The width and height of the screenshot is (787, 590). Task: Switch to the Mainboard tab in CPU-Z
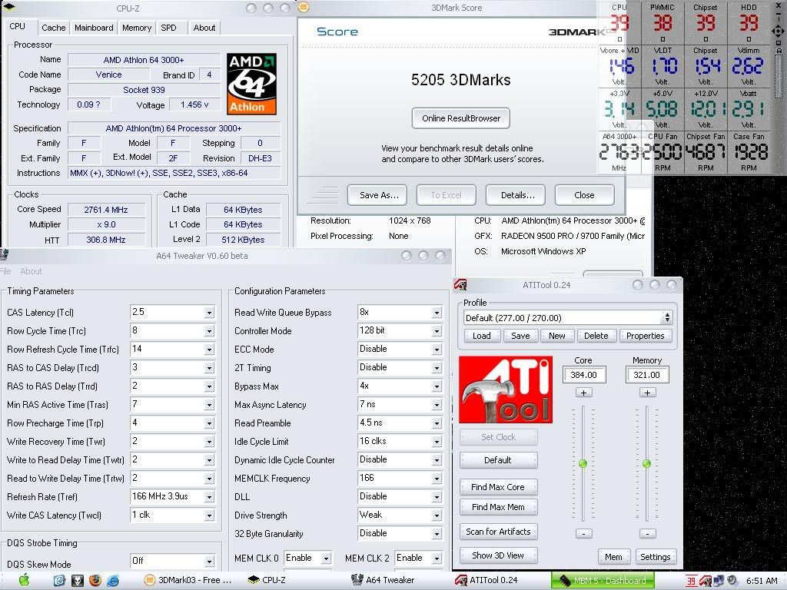(x=94, y=28)
